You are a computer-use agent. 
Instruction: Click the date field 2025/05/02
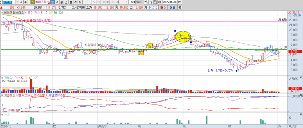(x=170, y=2)
